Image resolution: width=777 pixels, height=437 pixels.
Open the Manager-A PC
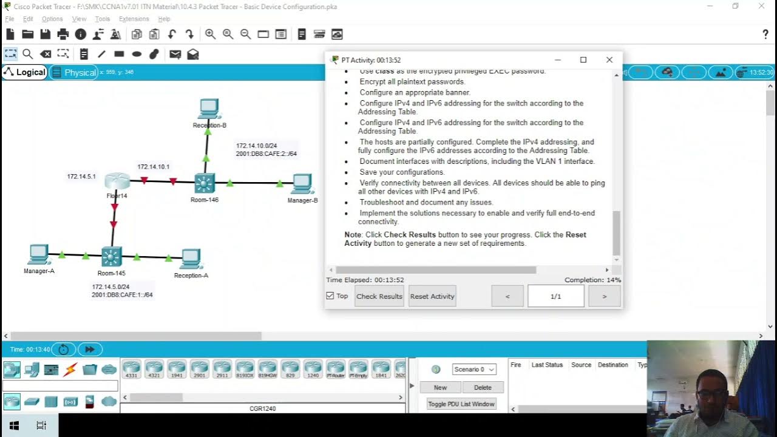(38, 255)
